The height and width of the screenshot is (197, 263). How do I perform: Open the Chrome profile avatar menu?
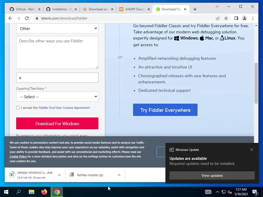click(245, 18)
